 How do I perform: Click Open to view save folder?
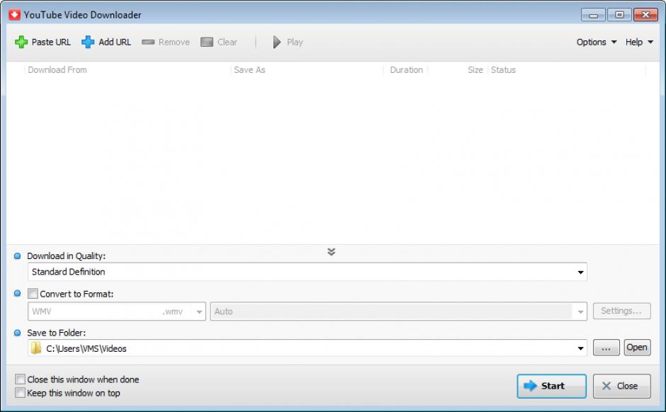tap(637, 348)
